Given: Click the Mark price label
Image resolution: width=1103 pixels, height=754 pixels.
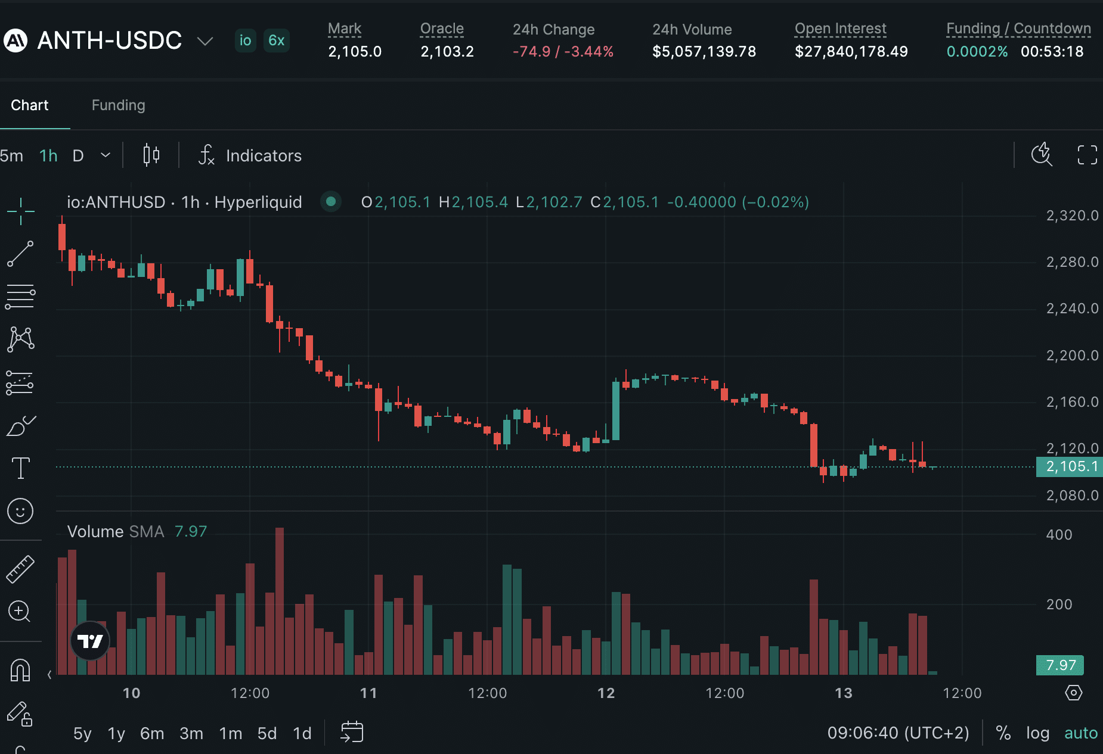Looking at the screenshot, I should pos(345,29).
